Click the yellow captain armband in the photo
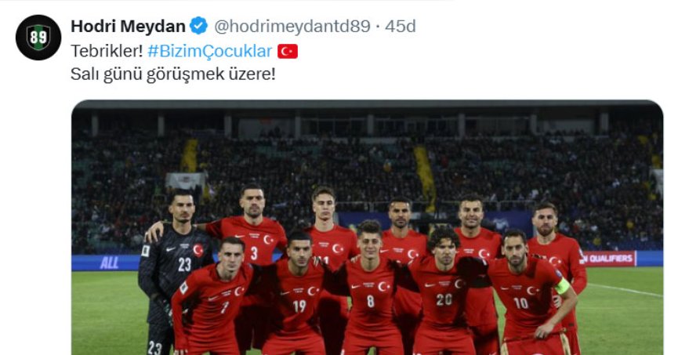Viewport: 678px width, 355px height. pyautogui.click(x=563, y=286)
